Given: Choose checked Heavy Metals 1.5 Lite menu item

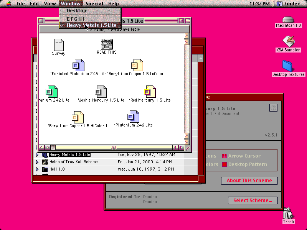Looking at the screenshot, I should click(90, 25).
